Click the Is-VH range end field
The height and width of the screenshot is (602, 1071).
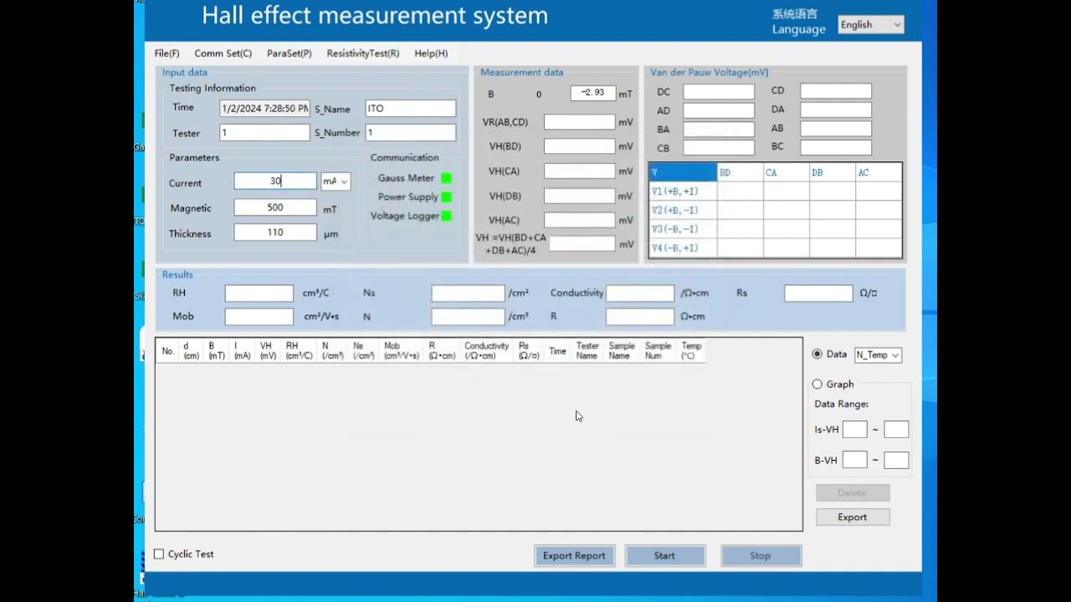click(896, 430)
